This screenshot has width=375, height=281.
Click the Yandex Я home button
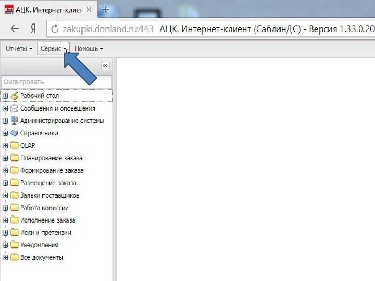pos(33,29)
